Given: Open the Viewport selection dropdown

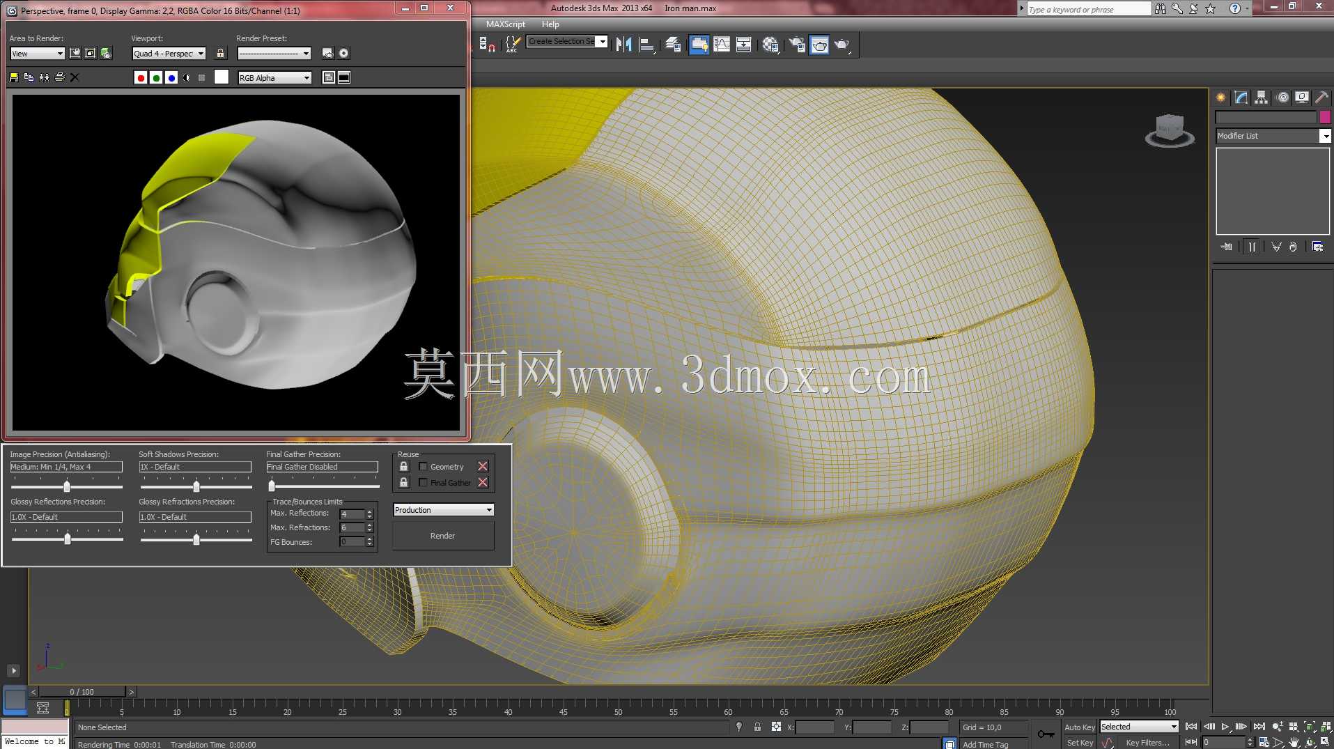Looking at the screenshot, I should (169, 54).
